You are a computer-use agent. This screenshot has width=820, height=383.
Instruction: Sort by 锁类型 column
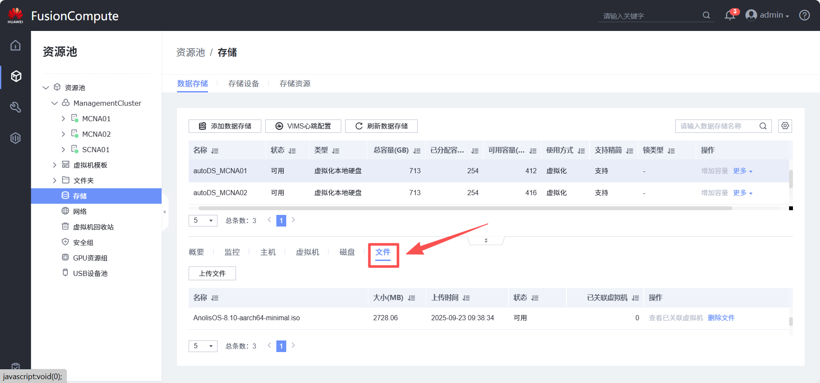tap(671, 151)
